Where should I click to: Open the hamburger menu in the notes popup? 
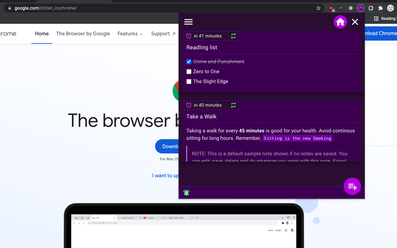click(188, 22)
